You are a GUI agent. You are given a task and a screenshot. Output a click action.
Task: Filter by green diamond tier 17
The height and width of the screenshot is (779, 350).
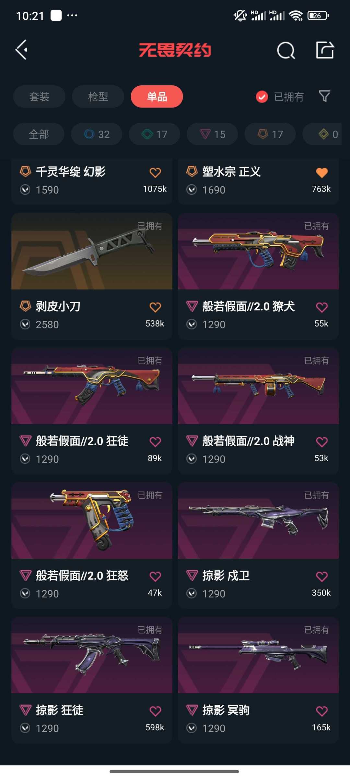155,134
